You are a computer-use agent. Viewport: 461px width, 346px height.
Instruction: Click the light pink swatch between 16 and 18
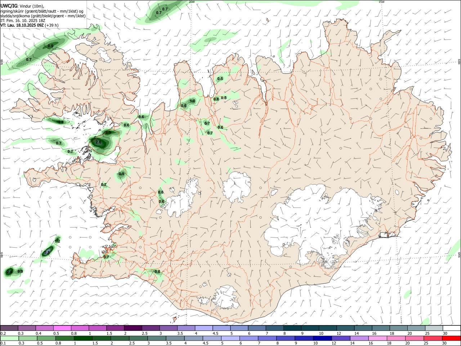377,338
